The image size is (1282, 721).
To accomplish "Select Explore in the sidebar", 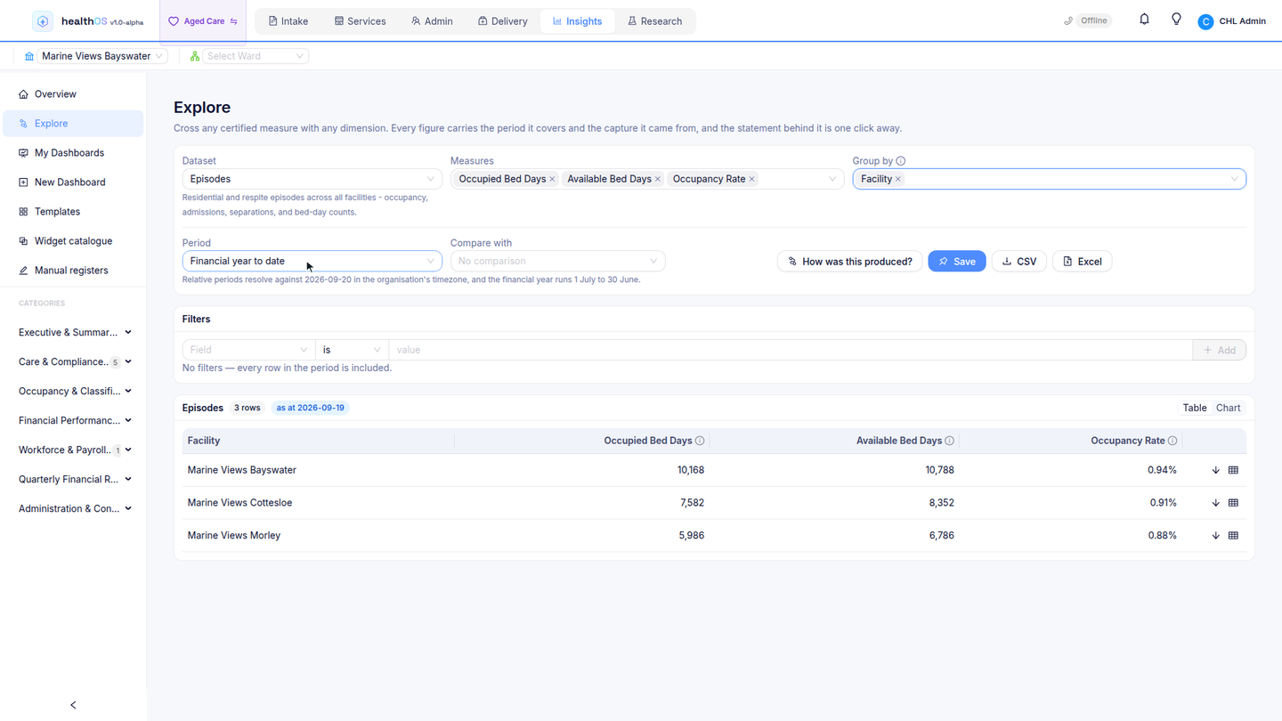I will (x=73, y=124).
